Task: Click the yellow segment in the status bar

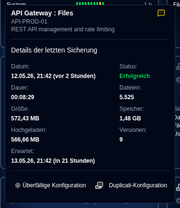Action: coord(100,3)
